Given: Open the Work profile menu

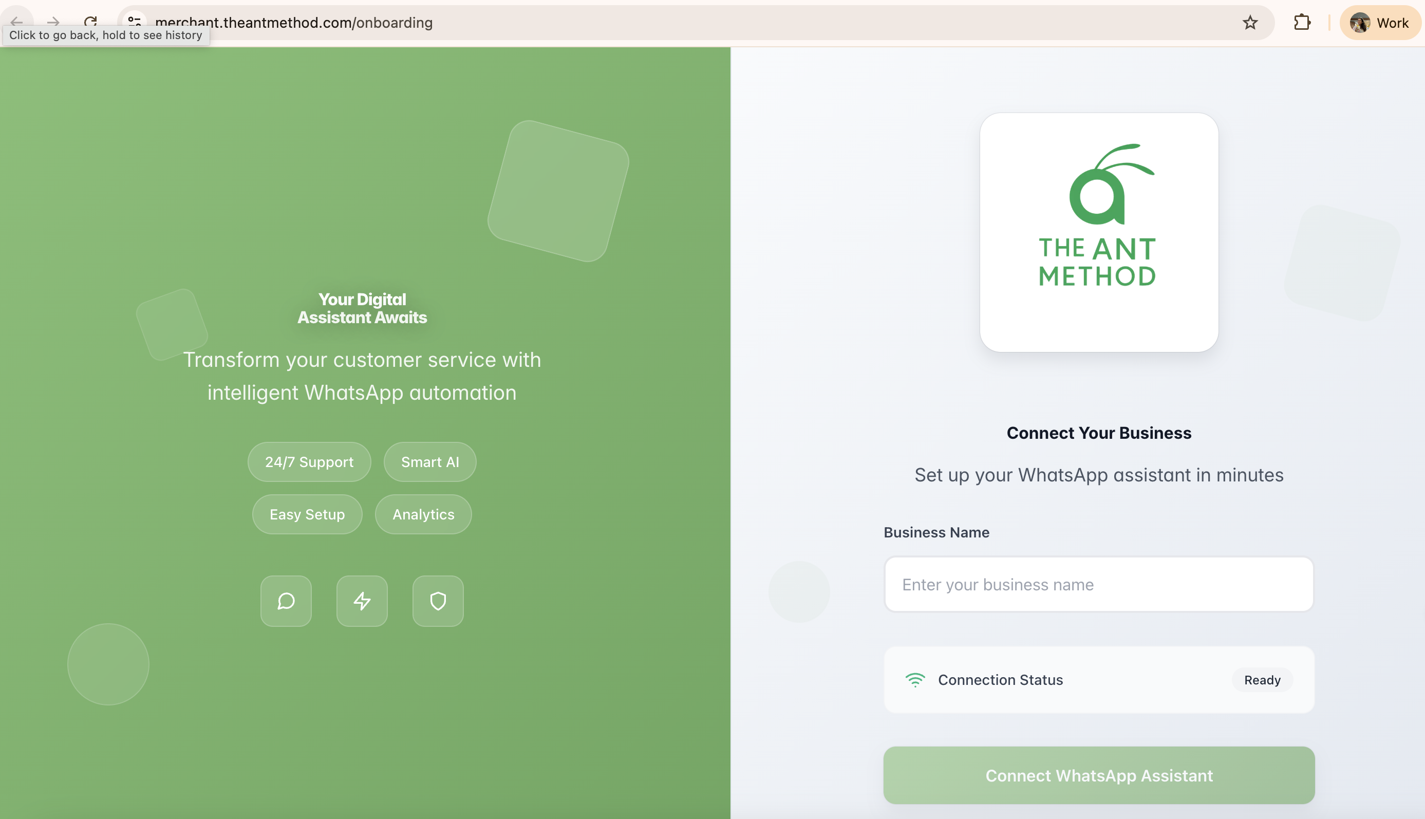Looking at the screenshot, I should pyautogui.click(x=1381, y=23).
